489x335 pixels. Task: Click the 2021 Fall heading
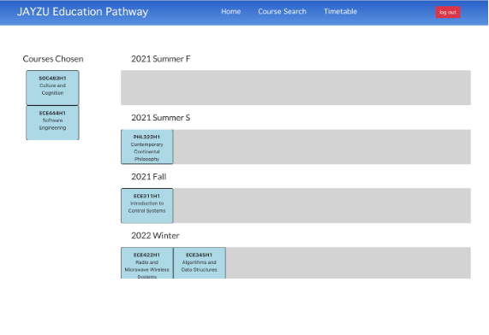click(149, 177)
